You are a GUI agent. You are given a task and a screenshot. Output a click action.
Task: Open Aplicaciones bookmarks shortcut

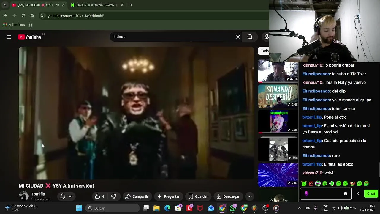[14, 25]
